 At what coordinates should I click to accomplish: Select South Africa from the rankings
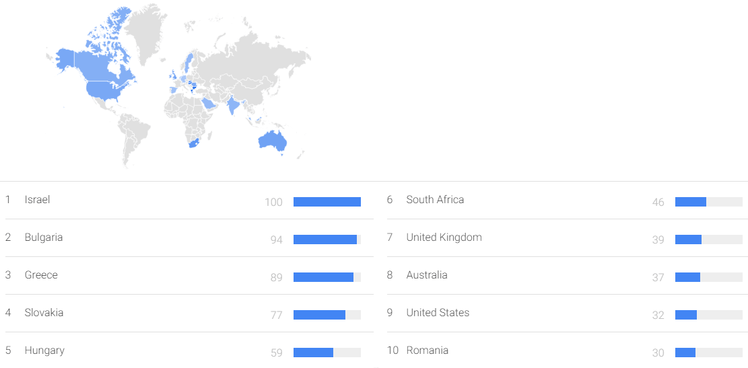(x=435, y=200)
